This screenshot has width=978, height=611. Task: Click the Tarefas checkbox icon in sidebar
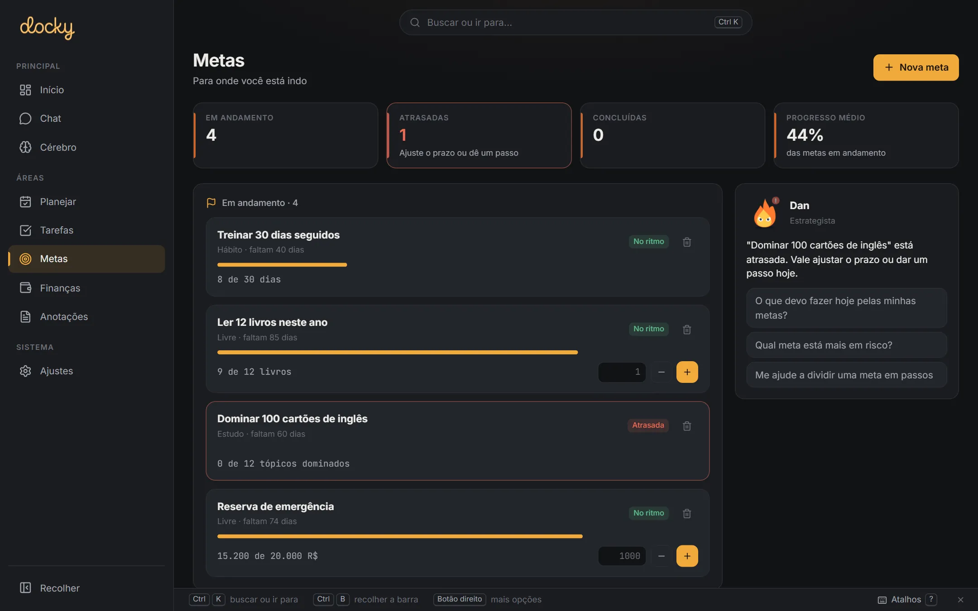tap(25, 230)
